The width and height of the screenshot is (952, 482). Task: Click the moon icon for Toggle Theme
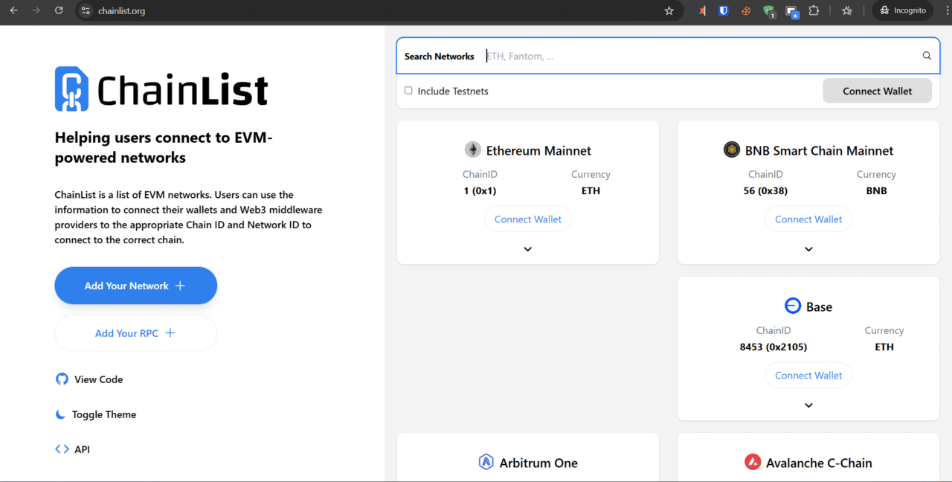click(61, 414)
